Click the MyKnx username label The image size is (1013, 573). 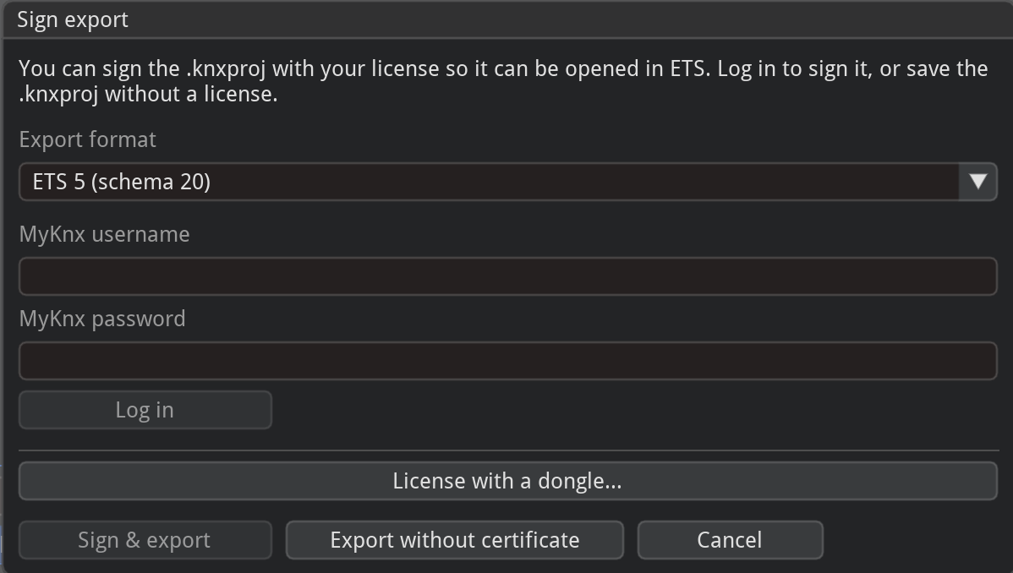pos(104,234)
